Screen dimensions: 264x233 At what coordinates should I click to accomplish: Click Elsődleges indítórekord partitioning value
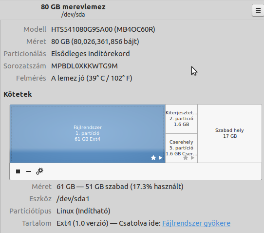pos(91,54)
